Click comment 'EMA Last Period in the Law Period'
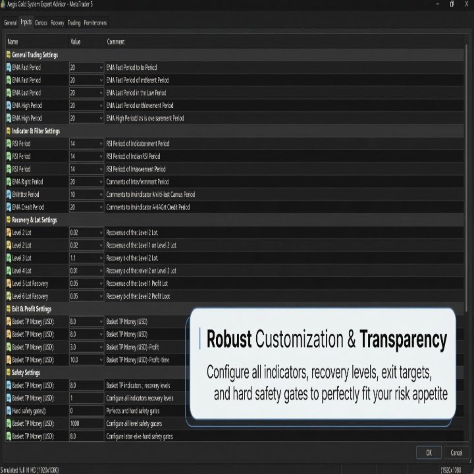This screenshot has width=474, height=474. click(x=136, y=93)
